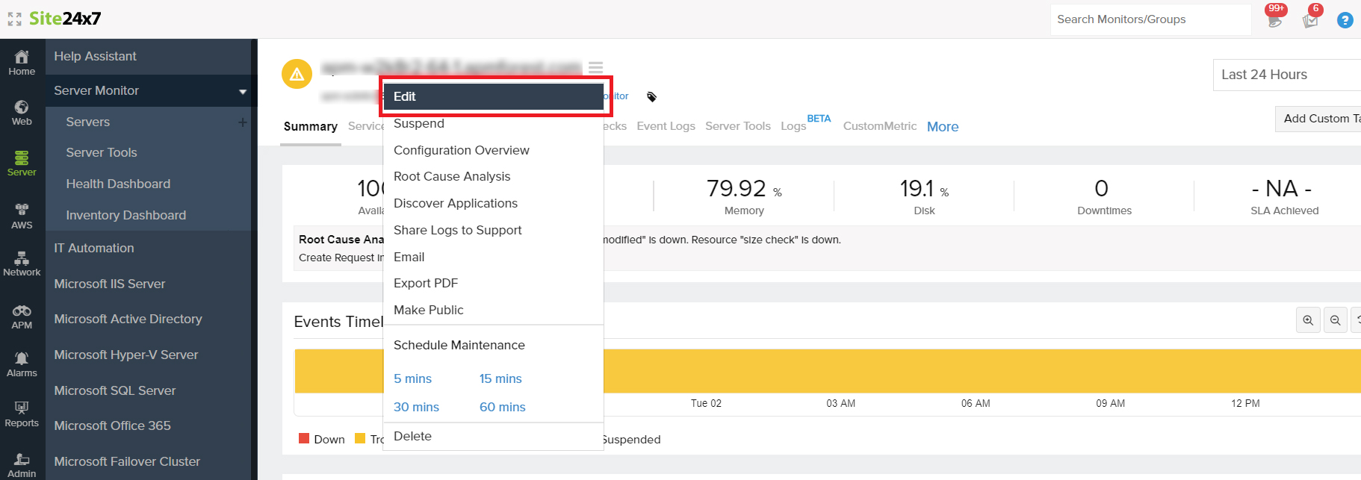Toggle fullscreen expand icon near logo
This screenshot has height=480, width=1361.
click(x=14, y=19)
